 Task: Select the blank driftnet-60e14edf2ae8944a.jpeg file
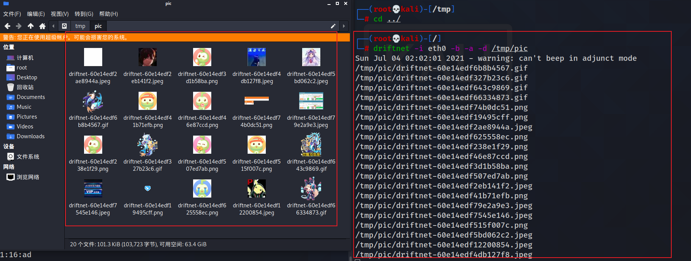pos(93,66)
